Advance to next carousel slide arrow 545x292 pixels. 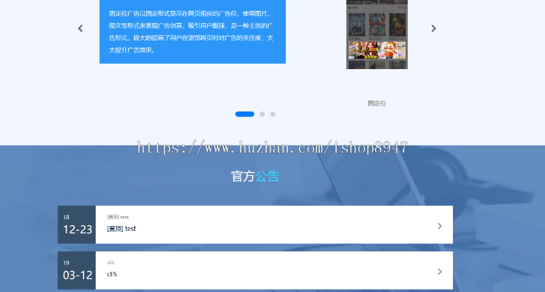(x=434, y=28)
